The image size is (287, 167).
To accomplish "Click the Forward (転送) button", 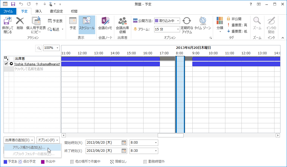I will point(55,29).
